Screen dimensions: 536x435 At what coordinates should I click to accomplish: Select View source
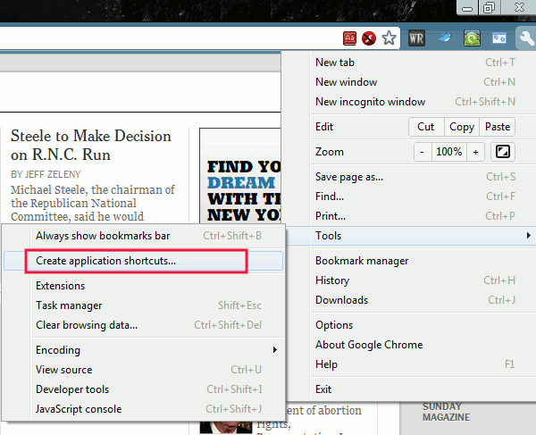pos(143,370)
